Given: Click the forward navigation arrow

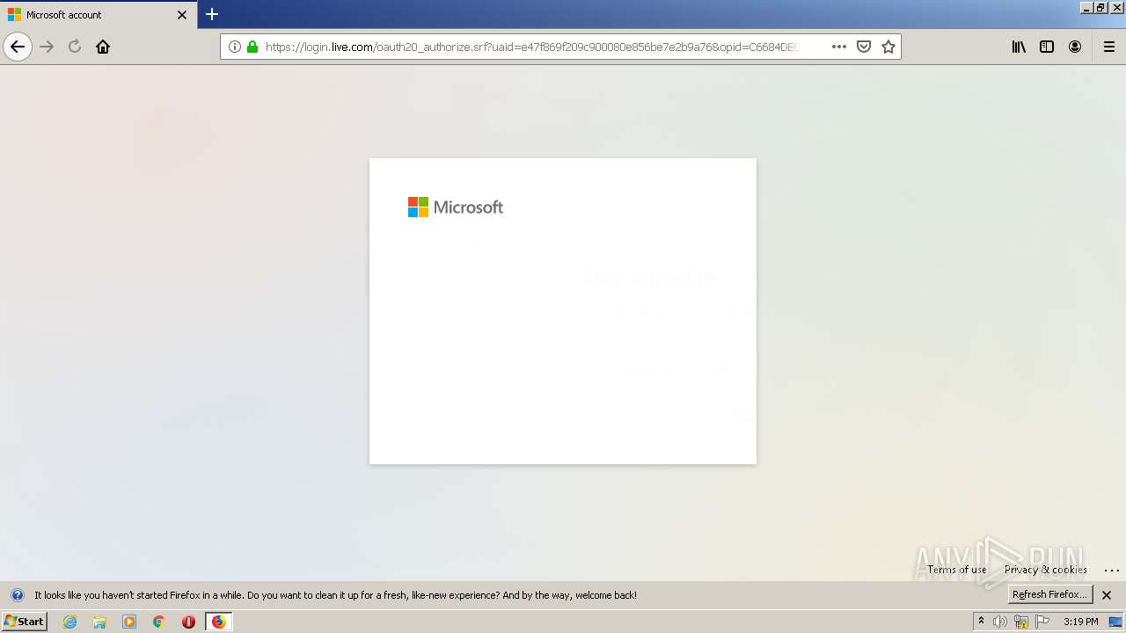Looking at the screenshot, I should coord(48,47).
